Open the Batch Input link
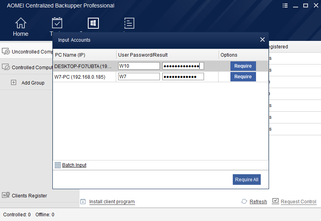 [74, 165]
